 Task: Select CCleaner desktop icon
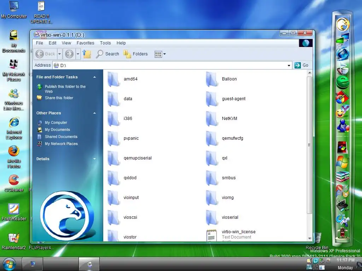[x=14, y=183]
